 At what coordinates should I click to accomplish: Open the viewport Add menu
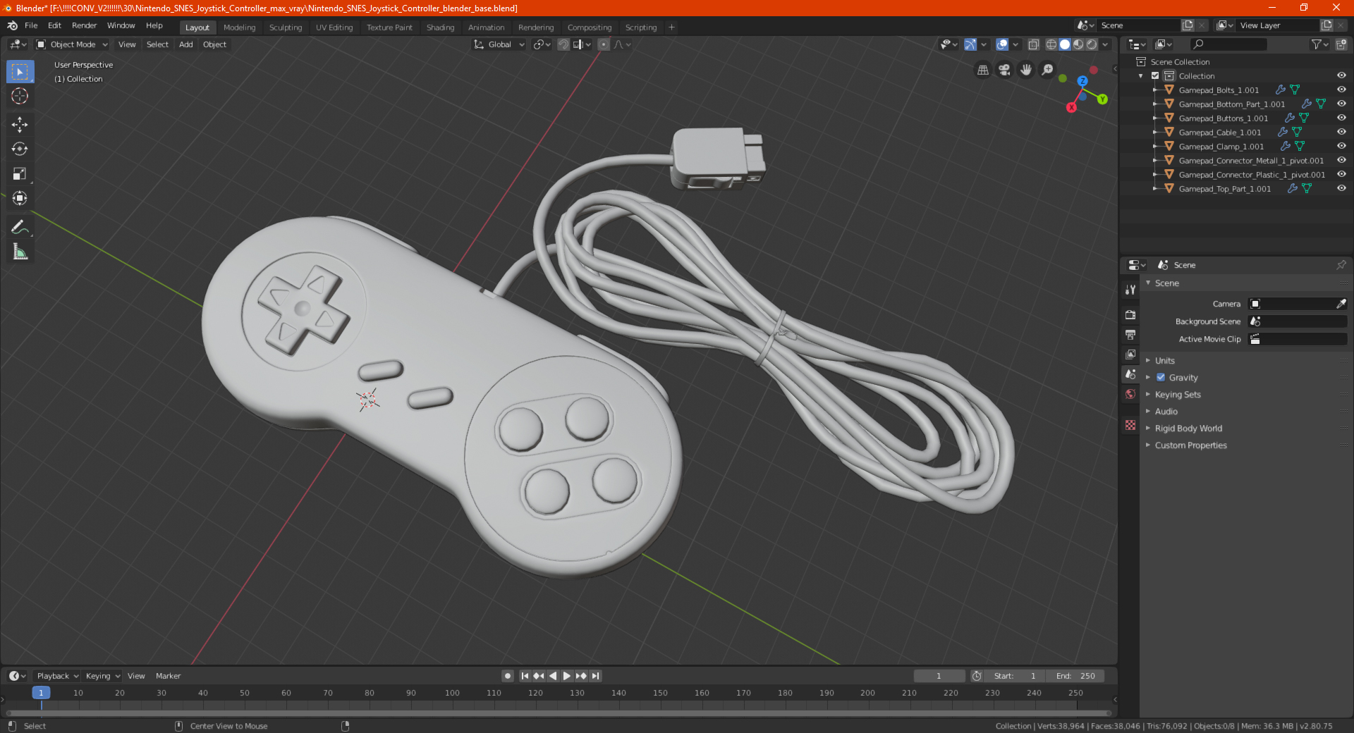[185, 44]
